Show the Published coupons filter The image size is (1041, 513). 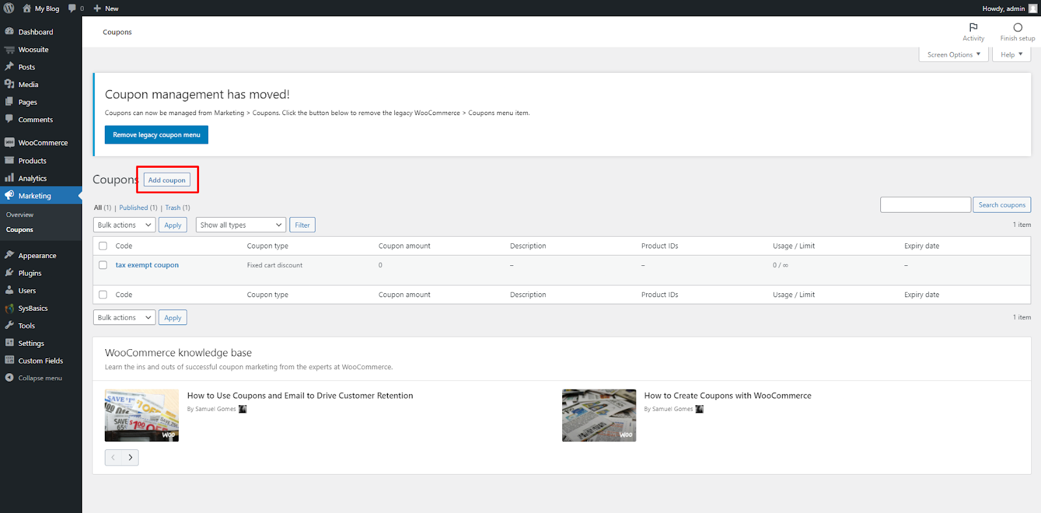(x=133, y=208)
